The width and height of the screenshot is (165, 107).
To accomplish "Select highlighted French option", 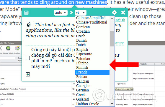I will tap(92, 72).
